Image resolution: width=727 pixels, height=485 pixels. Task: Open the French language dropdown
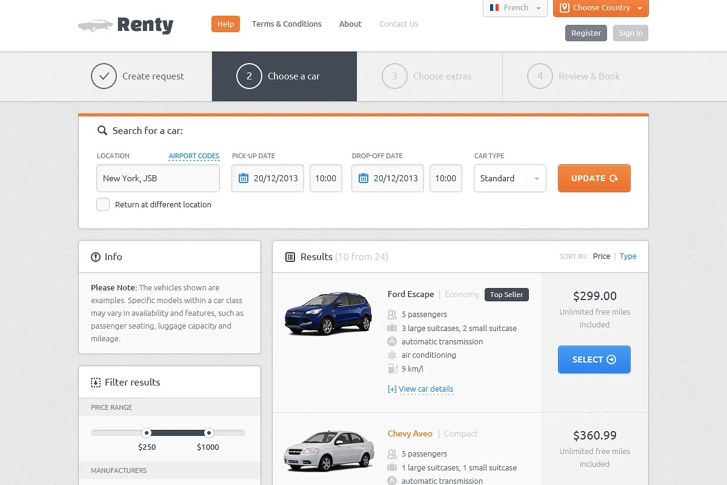click(515, 8)
